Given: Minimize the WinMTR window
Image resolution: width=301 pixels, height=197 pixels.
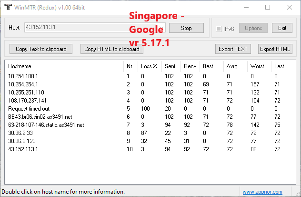Looking at the screenshot, I should click(246, 7).
